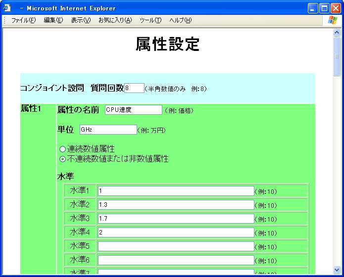Open the ヘルプ menu
The height and width of the screenshot is (277, 344).
(180, 20)
